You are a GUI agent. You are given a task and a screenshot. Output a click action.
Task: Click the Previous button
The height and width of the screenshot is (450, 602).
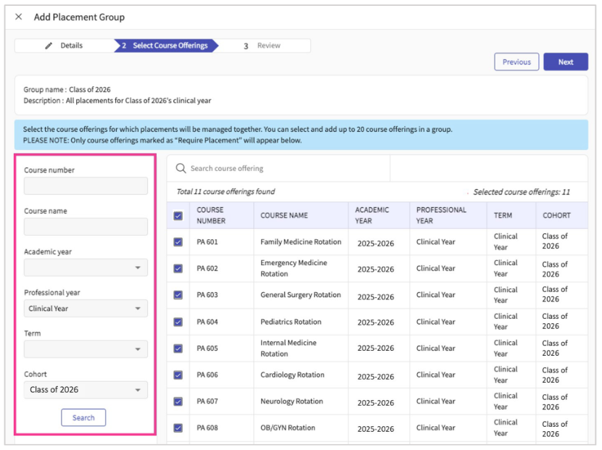[516, 62]
